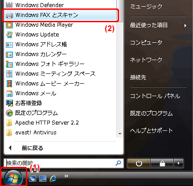Launch Internet Explorer from quick launch
The image size is (193, 186).
[53, 178]
